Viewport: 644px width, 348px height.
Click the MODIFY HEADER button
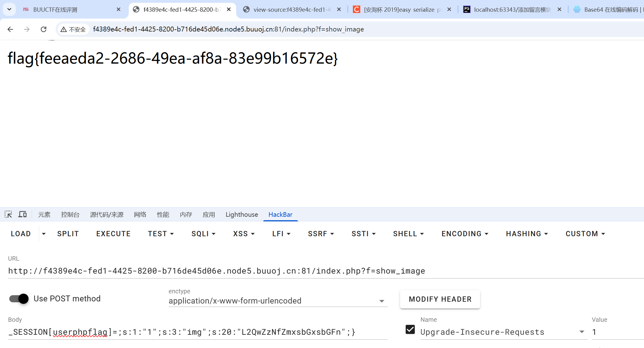coord(440,299)
